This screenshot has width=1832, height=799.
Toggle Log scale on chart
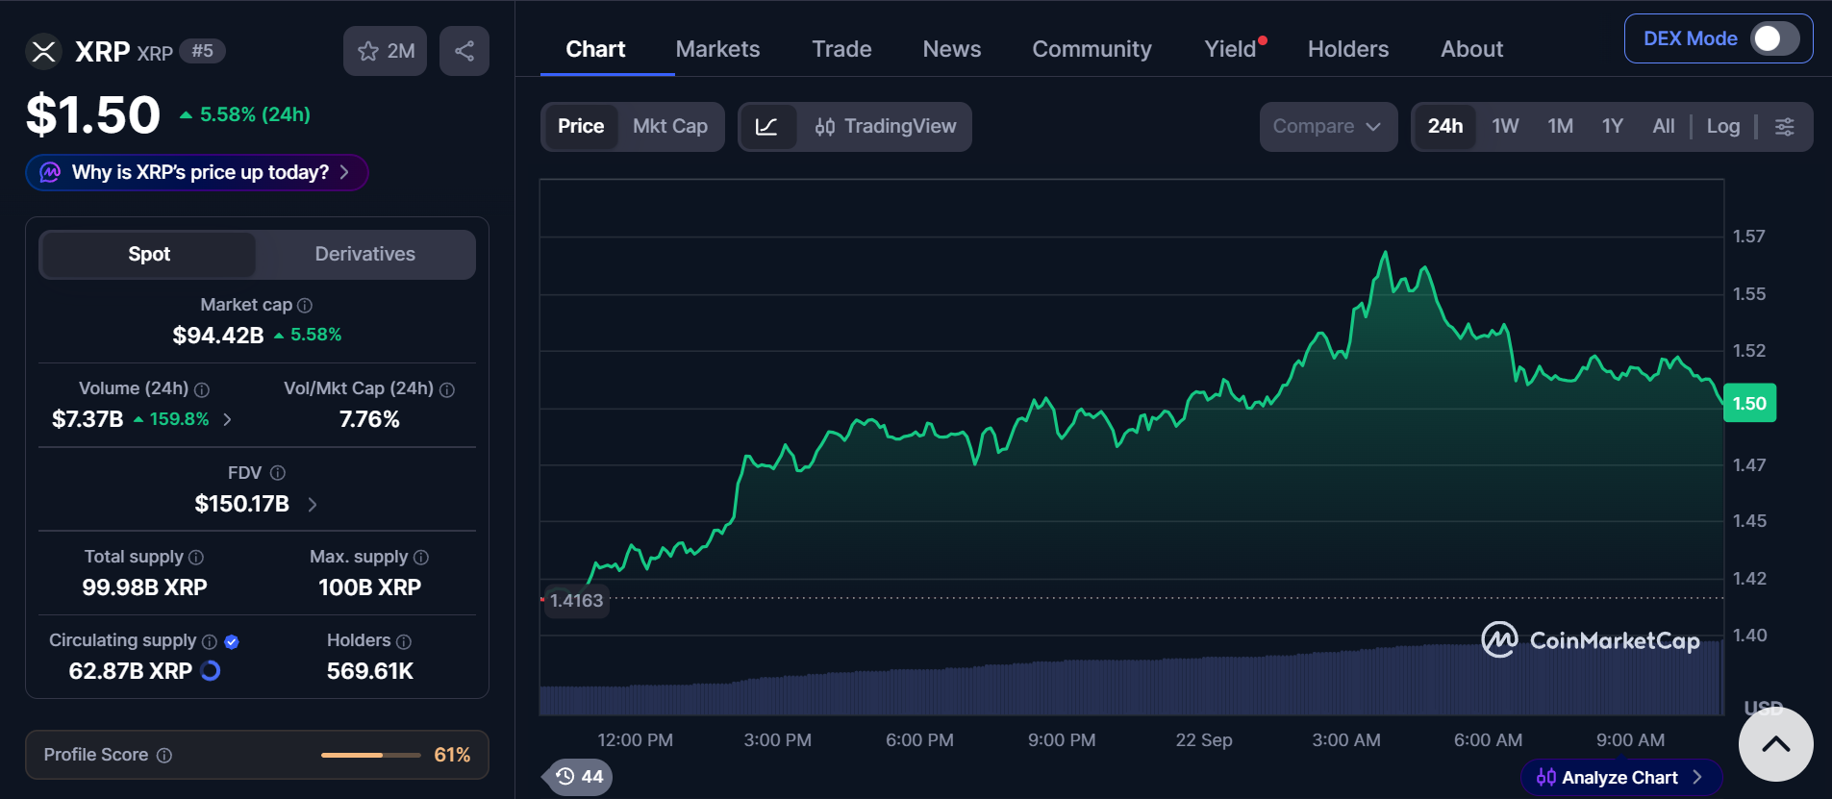(x=1723, y=127)
